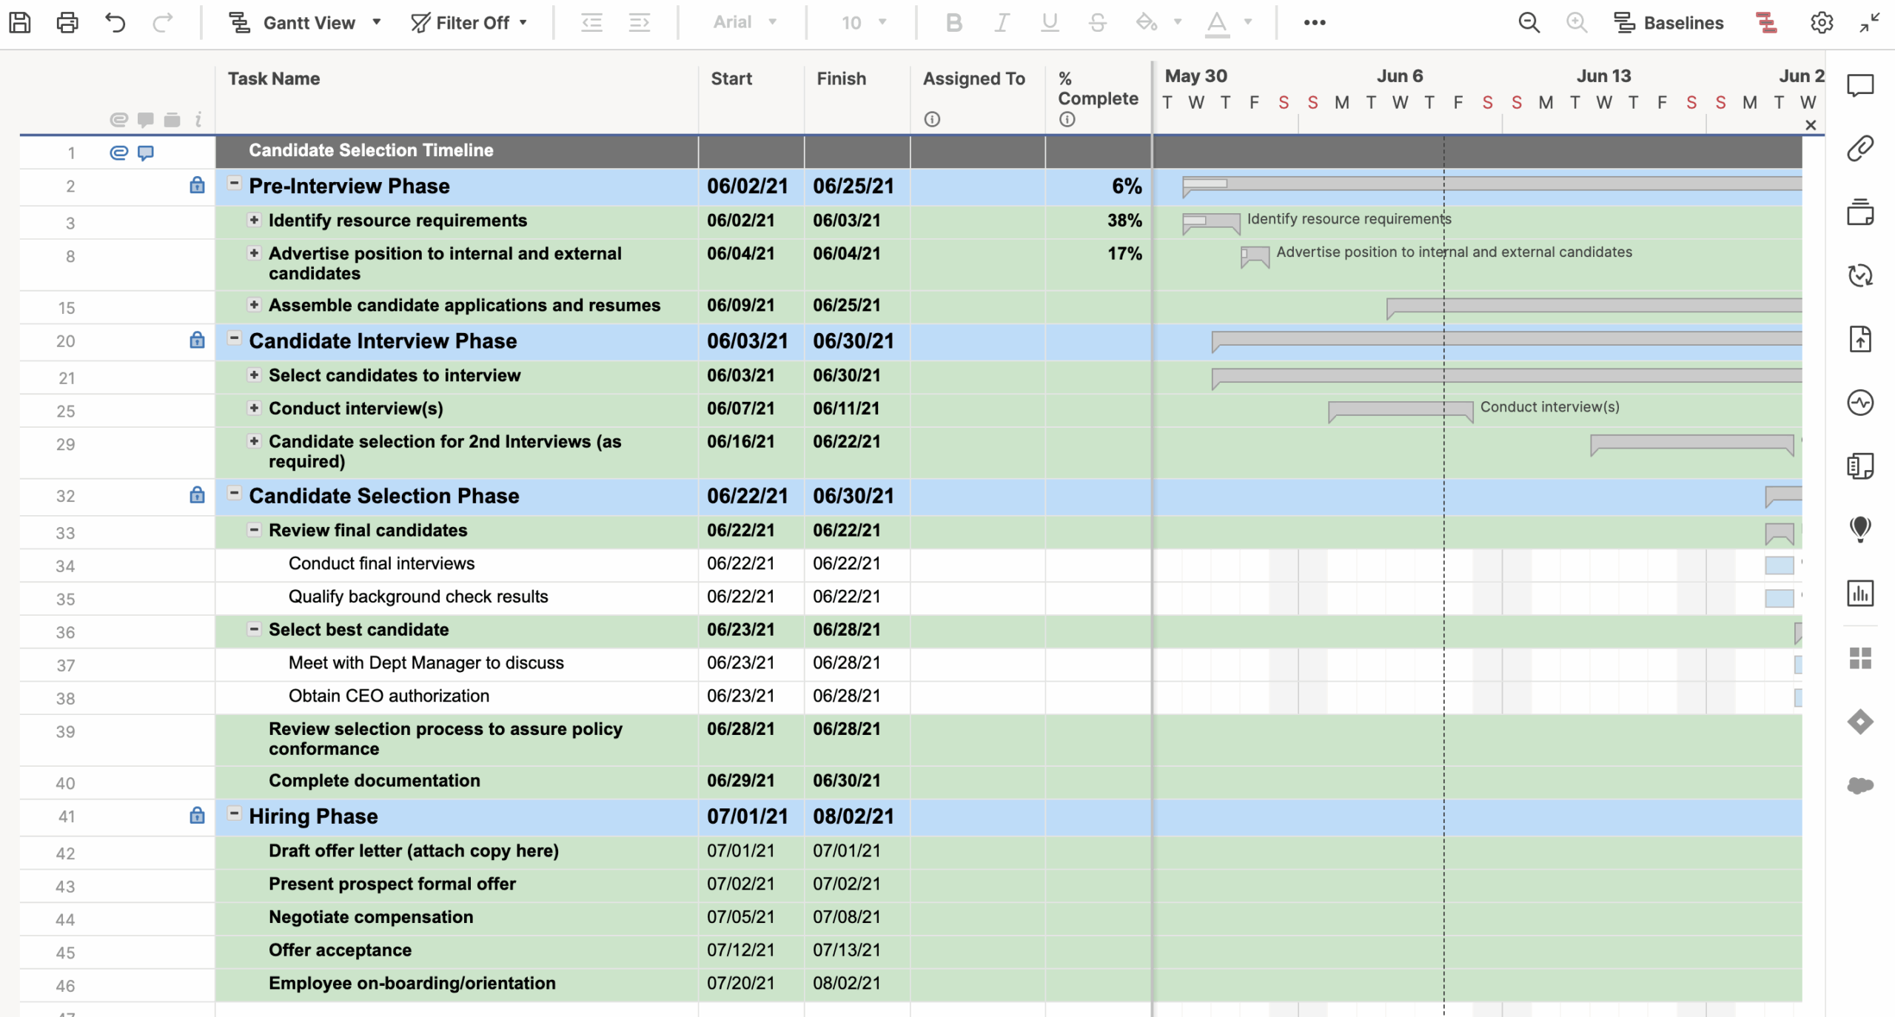Open the Conversations panel icon in right sidebar
This screenshot has width=1895, height=1017.
pos(1862,85)
